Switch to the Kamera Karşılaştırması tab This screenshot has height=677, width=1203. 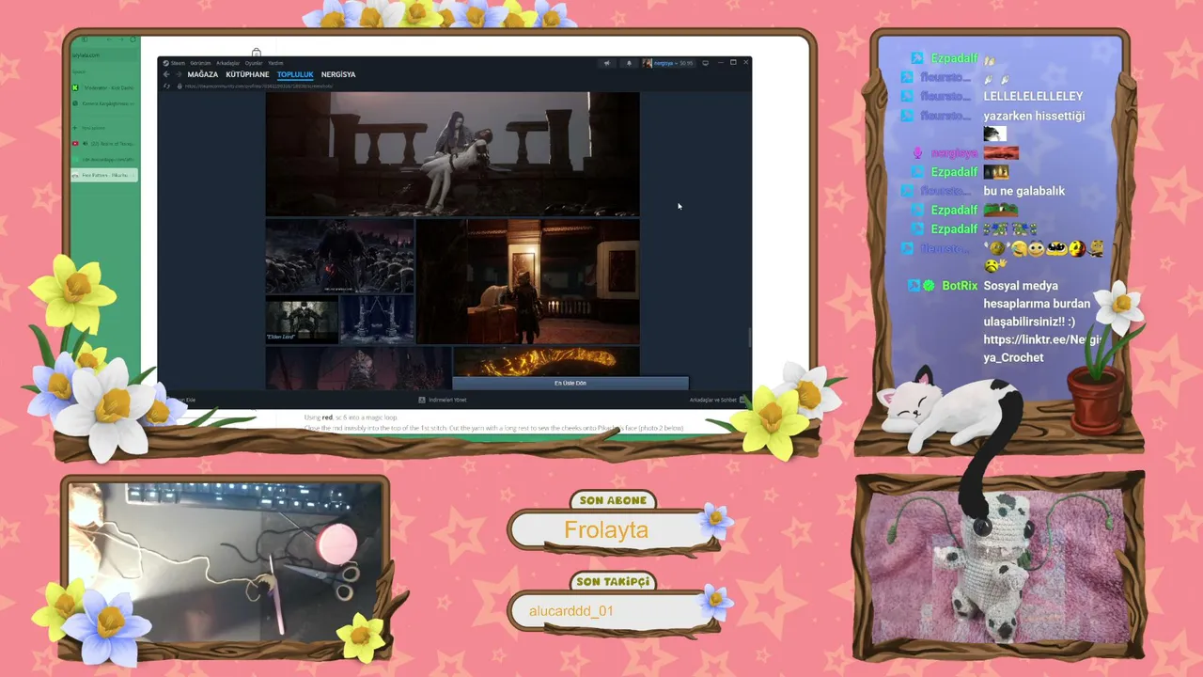click(104, 103)
